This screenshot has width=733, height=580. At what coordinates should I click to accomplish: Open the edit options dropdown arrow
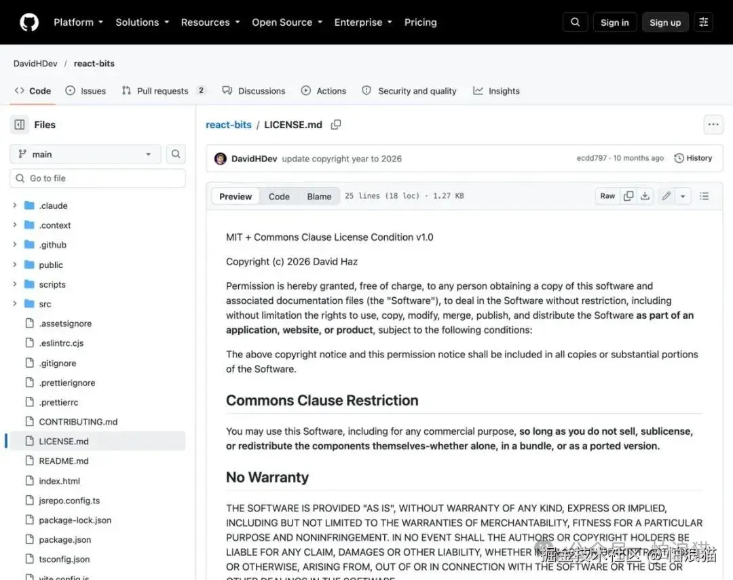683,196
